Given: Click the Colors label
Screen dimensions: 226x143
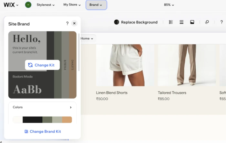Looking at the screenshot, I should point(17,107).
